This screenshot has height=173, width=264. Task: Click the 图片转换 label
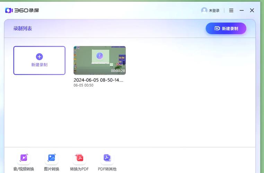pos(52,169)
